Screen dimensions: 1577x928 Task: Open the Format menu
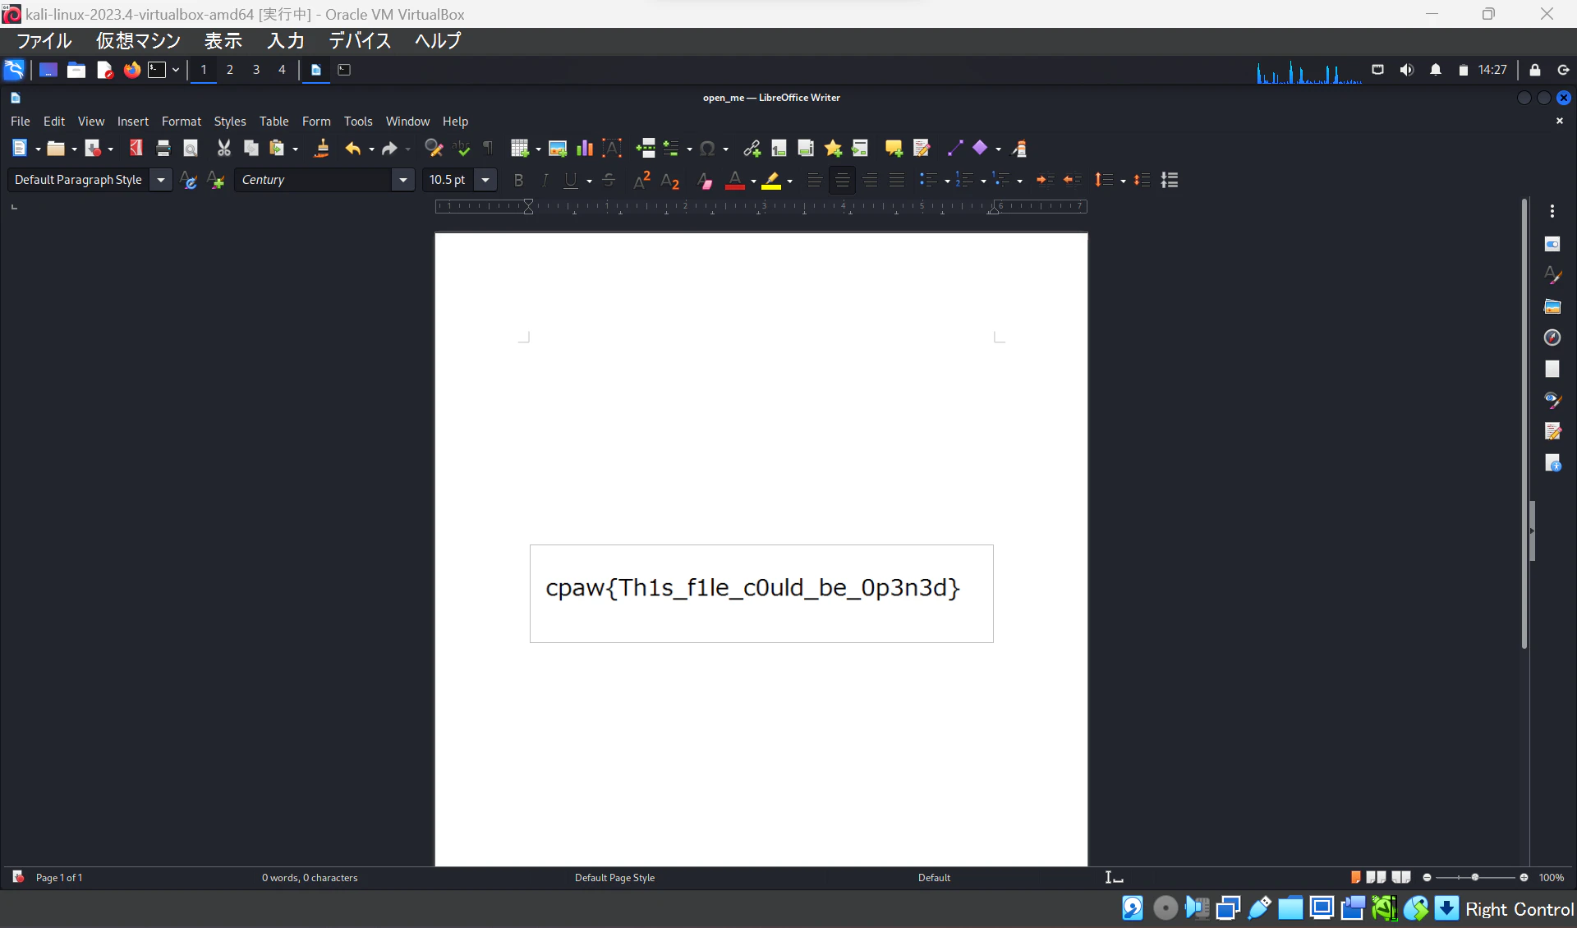[181, 121]
